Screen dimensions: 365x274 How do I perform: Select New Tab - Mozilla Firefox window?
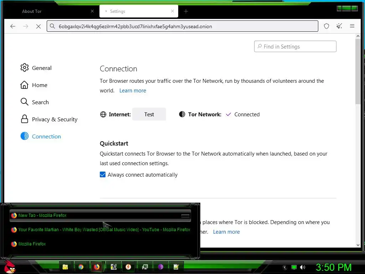point(100,215)
